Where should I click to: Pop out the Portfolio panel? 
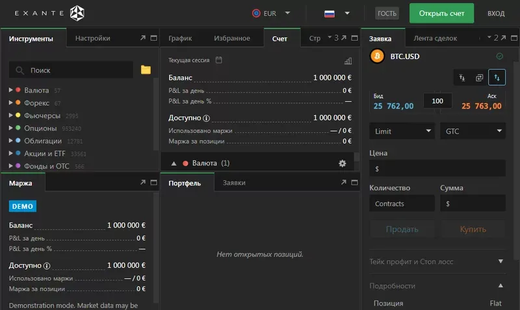pos(344,182)
